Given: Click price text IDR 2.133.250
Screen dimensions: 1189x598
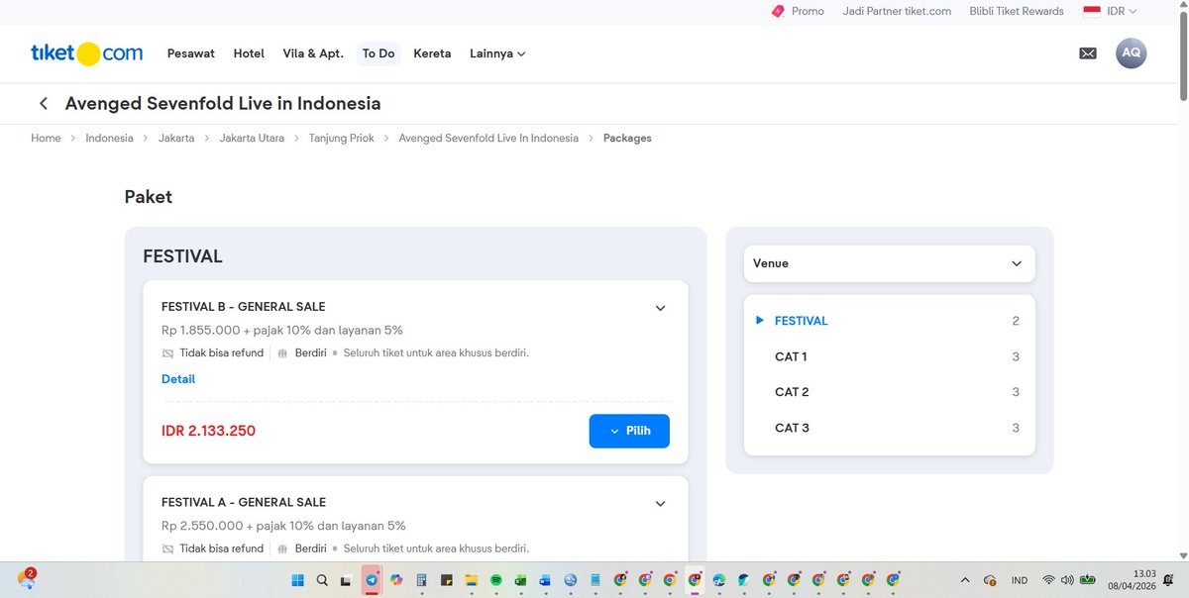Looking at the screenshot, I should (208, 431).
